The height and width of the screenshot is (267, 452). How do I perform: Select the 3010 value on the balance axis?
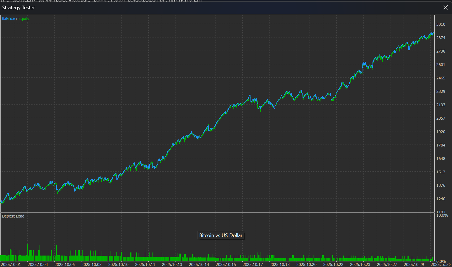coord(441,24)
